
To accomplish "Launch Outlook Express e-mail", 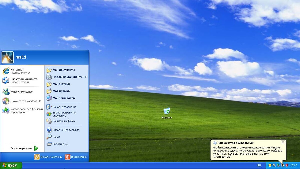I will (22, 80).
